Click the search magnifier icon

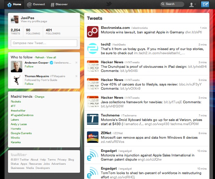point(163,4)
